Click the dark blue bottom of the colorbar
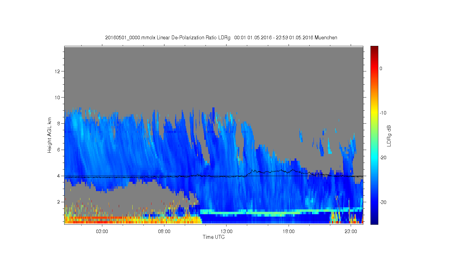Viewport: 450px width, 270px height. coord(374,221)
